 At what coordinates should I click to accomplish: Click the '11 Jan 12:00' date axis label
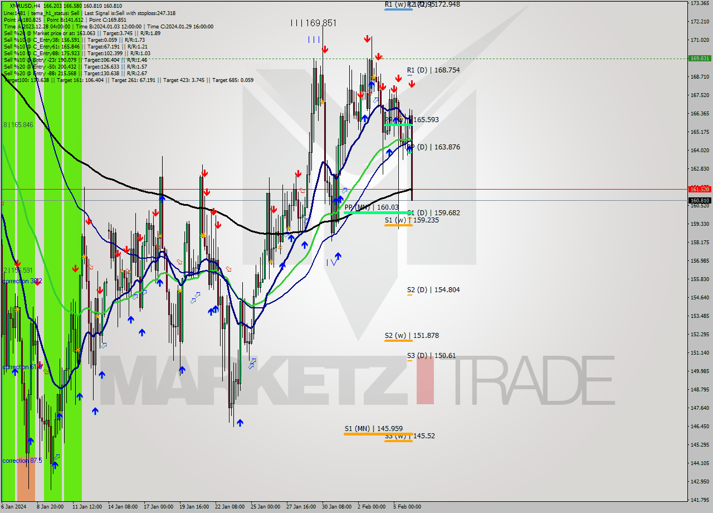(x=87, y=507)
